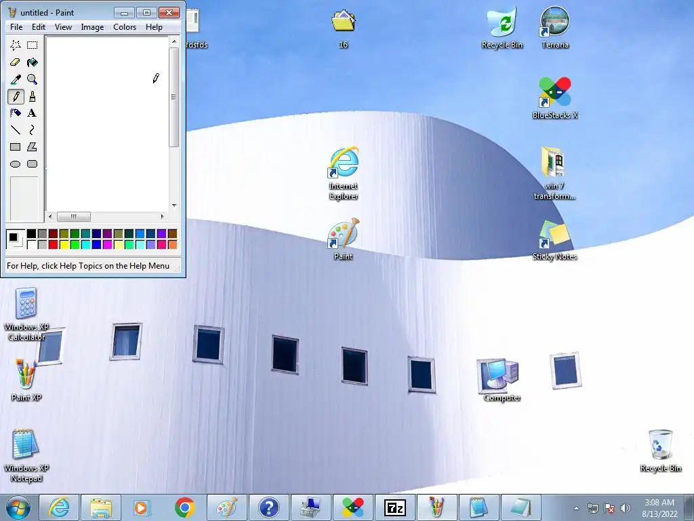The height and width of the screenshot is (521, 694).
Task: Click the canvas scroll right arrow
Action: [x=163, y=216]
